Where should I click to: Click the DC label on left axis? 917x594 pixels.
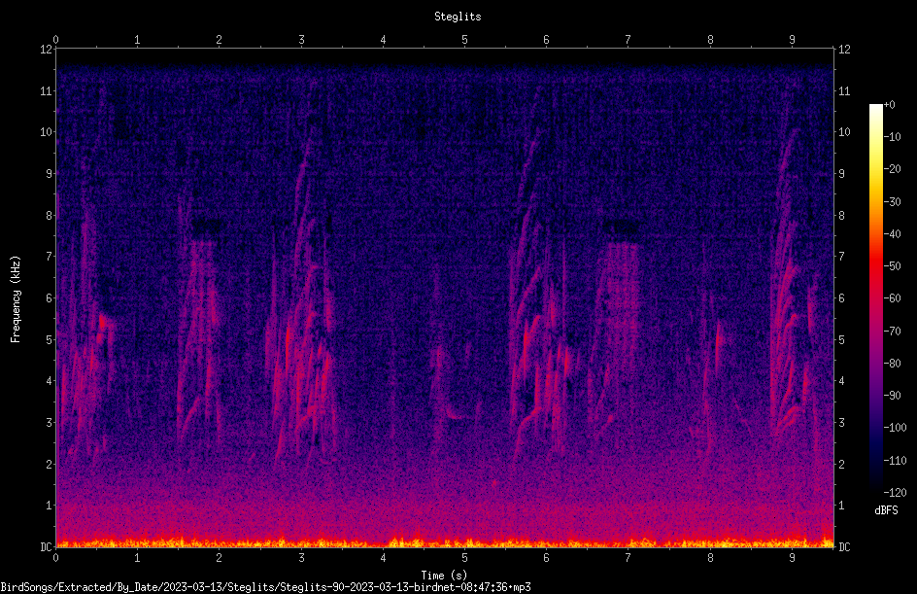[46, 546]
